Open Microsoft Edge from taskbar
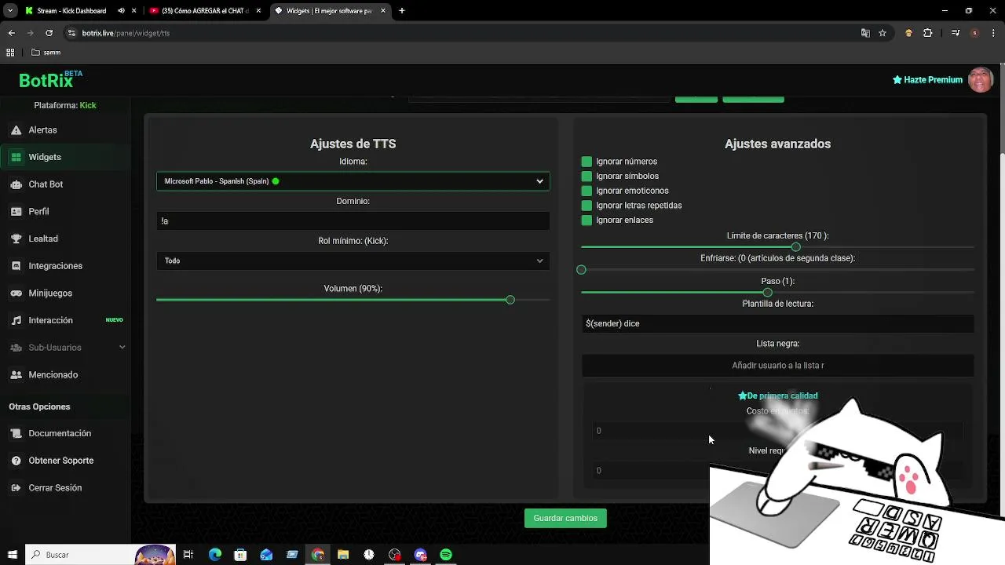 (215, 555)
